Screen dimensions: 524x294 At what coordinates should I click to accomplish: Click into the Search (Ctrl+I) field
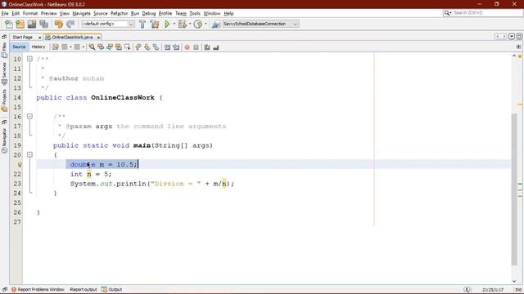point(487,13)
